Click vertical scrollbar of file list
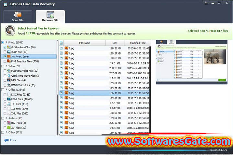The width and height of the screenshot is (233, 155). [150, 89]
